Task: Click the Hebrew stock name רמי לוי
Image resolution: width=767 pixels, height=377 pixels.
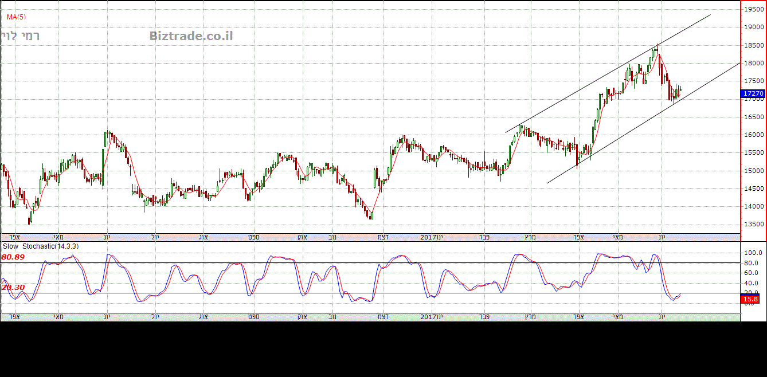Action: 21,36
